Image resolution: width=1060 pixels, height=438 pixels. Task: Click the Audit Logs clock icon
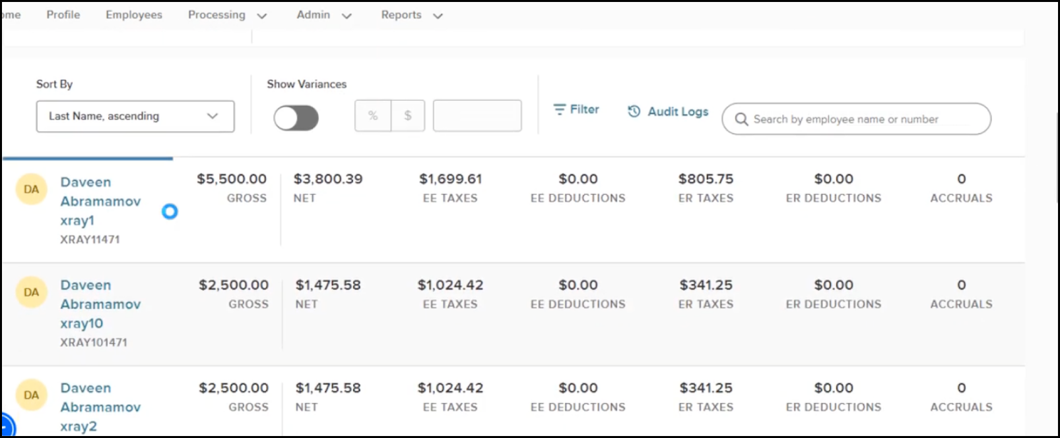point(634,111)
